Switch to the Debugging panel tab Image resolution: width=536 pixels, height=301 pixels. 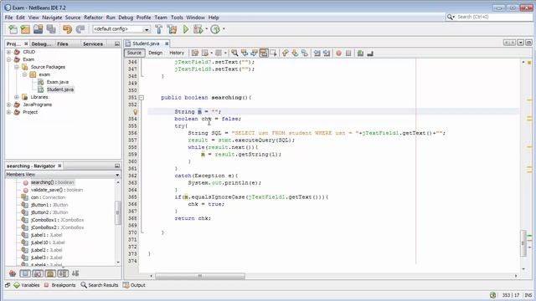[41, 44]
